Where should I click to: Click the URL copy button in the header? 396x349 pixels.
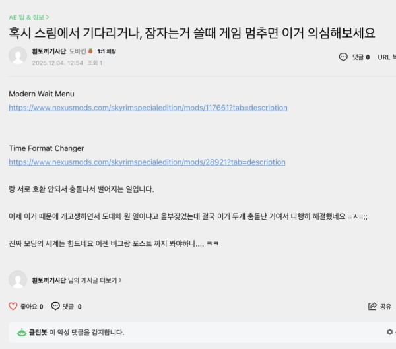383,57
